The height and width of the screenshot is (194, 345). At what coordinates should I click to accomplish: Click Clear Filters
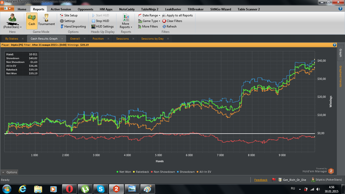172,21
